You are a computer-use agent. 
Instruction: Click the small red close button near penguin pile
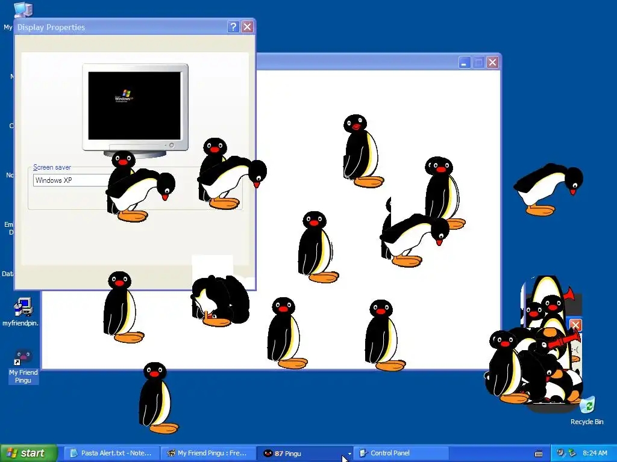575,325
